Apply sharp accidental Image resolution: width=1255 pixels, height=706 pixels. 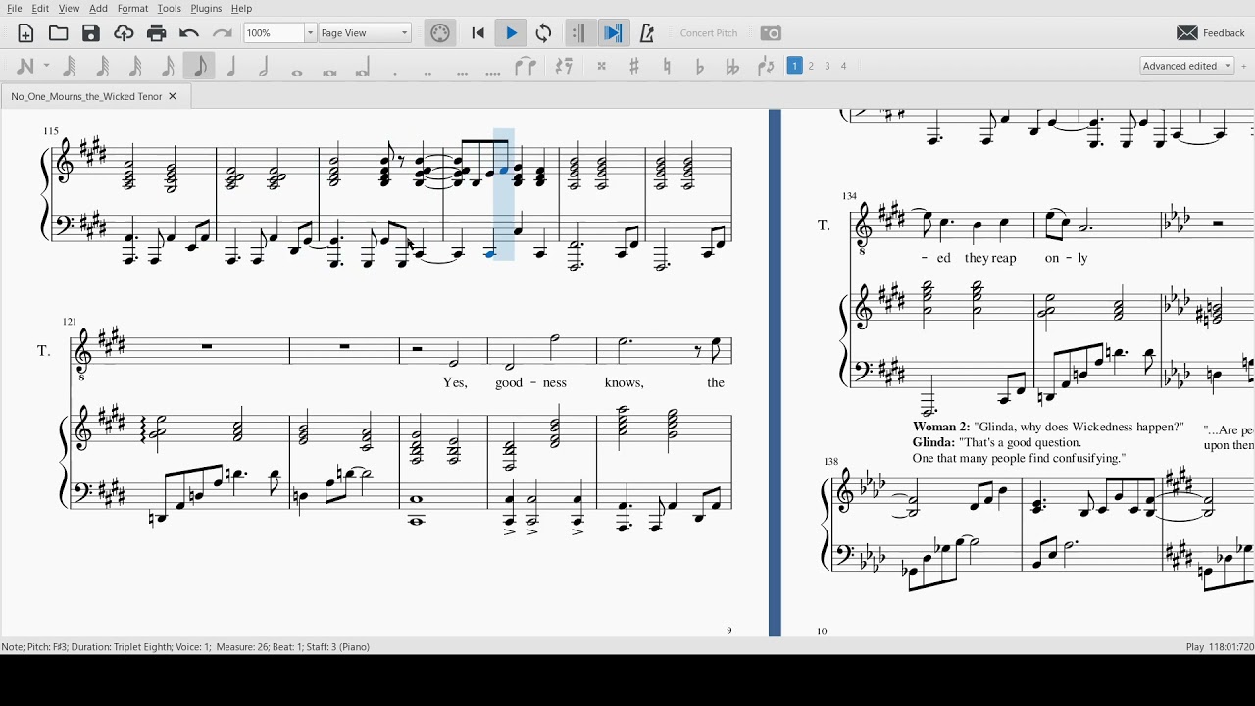pos(634,66)
